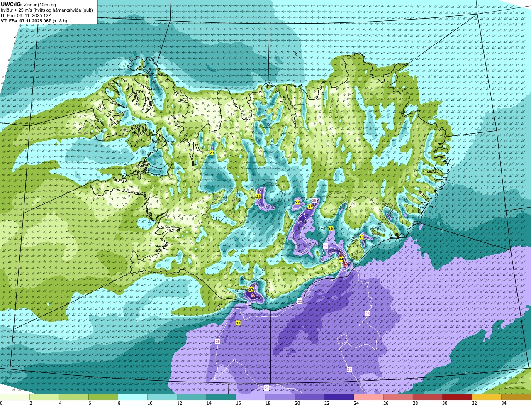The width and height of the screenshot is (531, 406).
Task: Click the yellow gust label 26
Action: click(x=331, y=229)
